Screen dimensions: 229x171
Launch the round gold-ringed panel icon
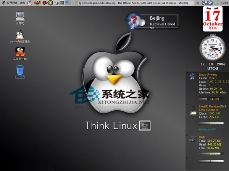pyautogui.click(x=50, y=3)
